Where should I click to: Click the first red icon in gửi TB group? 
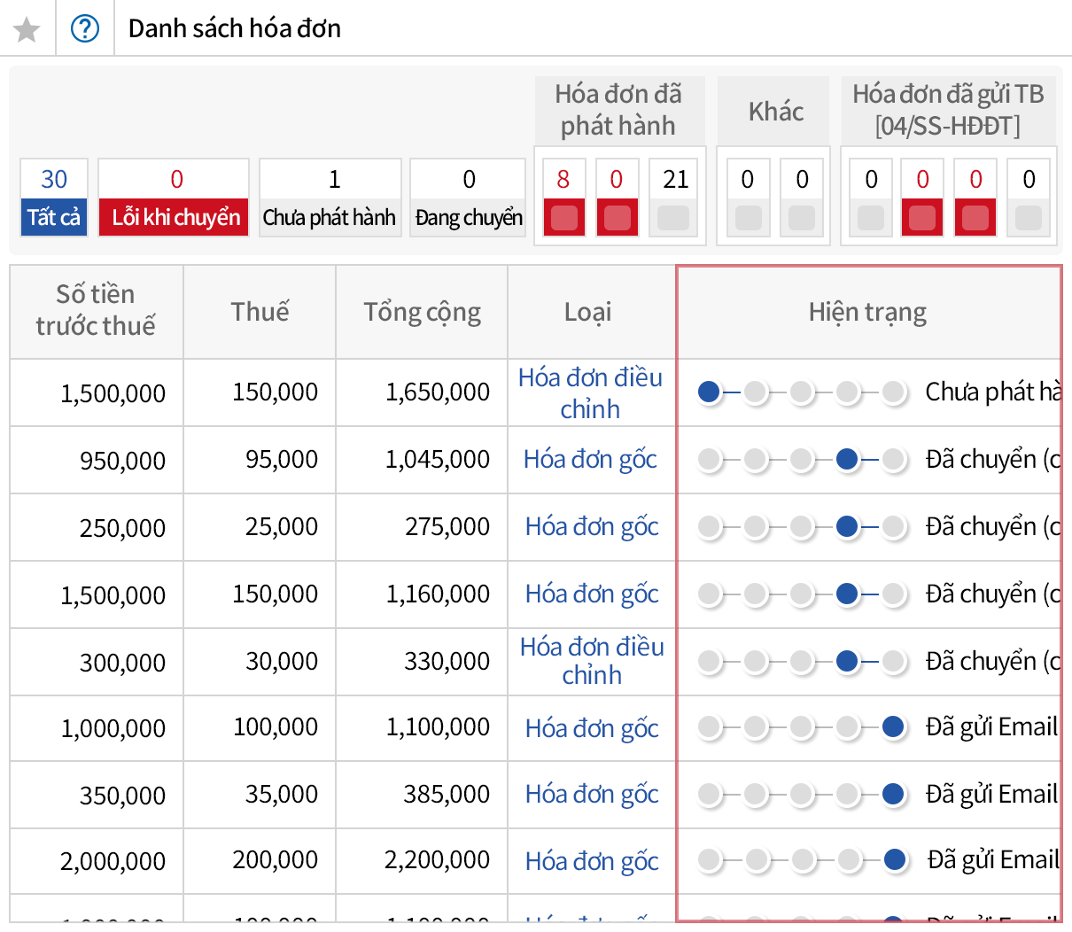point(921,217)
